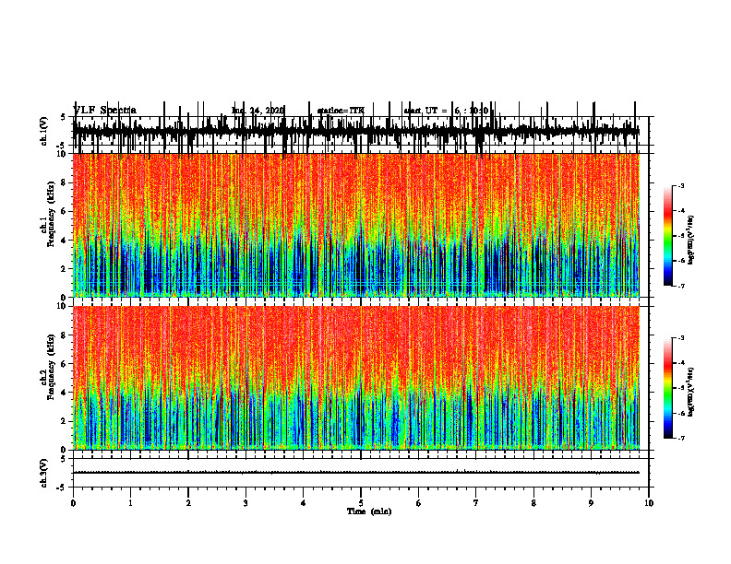Viewport: 731px width, 564px height.
Task: Select the ch.3(V) axis label
Action: [x=44, y=473]
